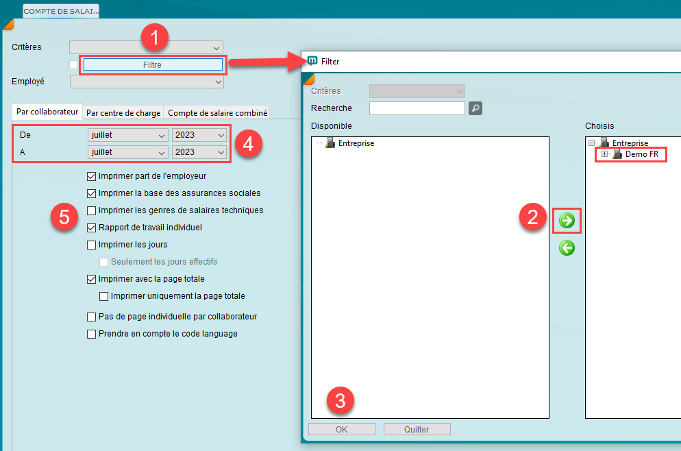Viewport: 681px width, 451px height.
Task: Click the Filtre button
Action: (x=153, y=64)
